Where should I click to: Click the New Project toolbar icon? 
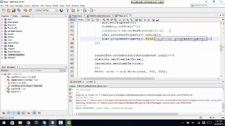(x=8, y=10)
